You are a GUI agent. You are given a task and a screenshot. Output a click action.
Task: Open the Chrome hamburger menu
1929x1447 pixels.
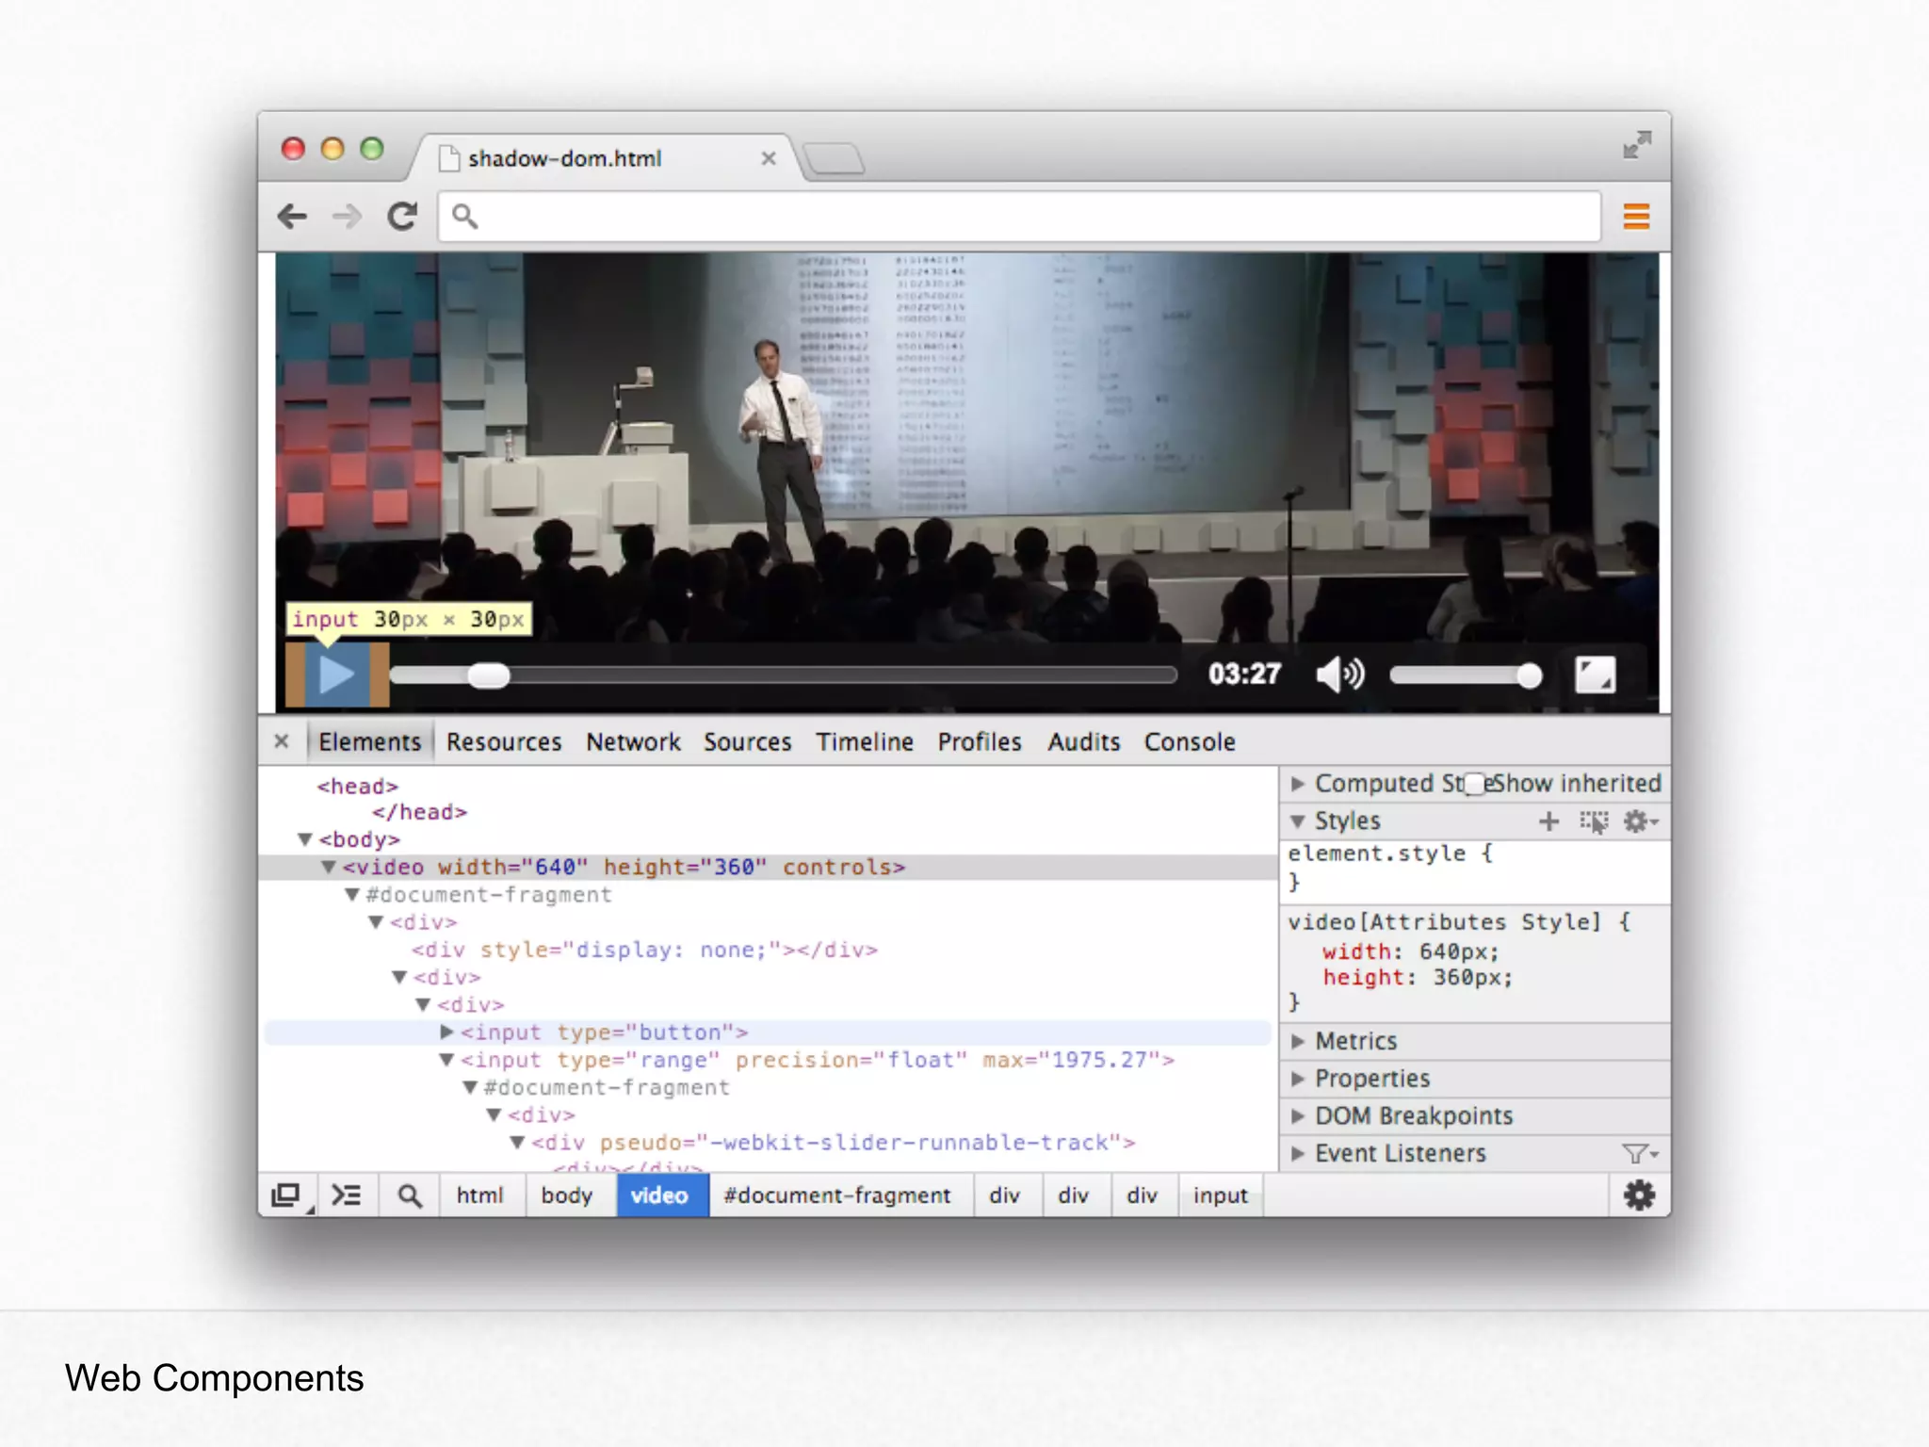[1636, 217]
